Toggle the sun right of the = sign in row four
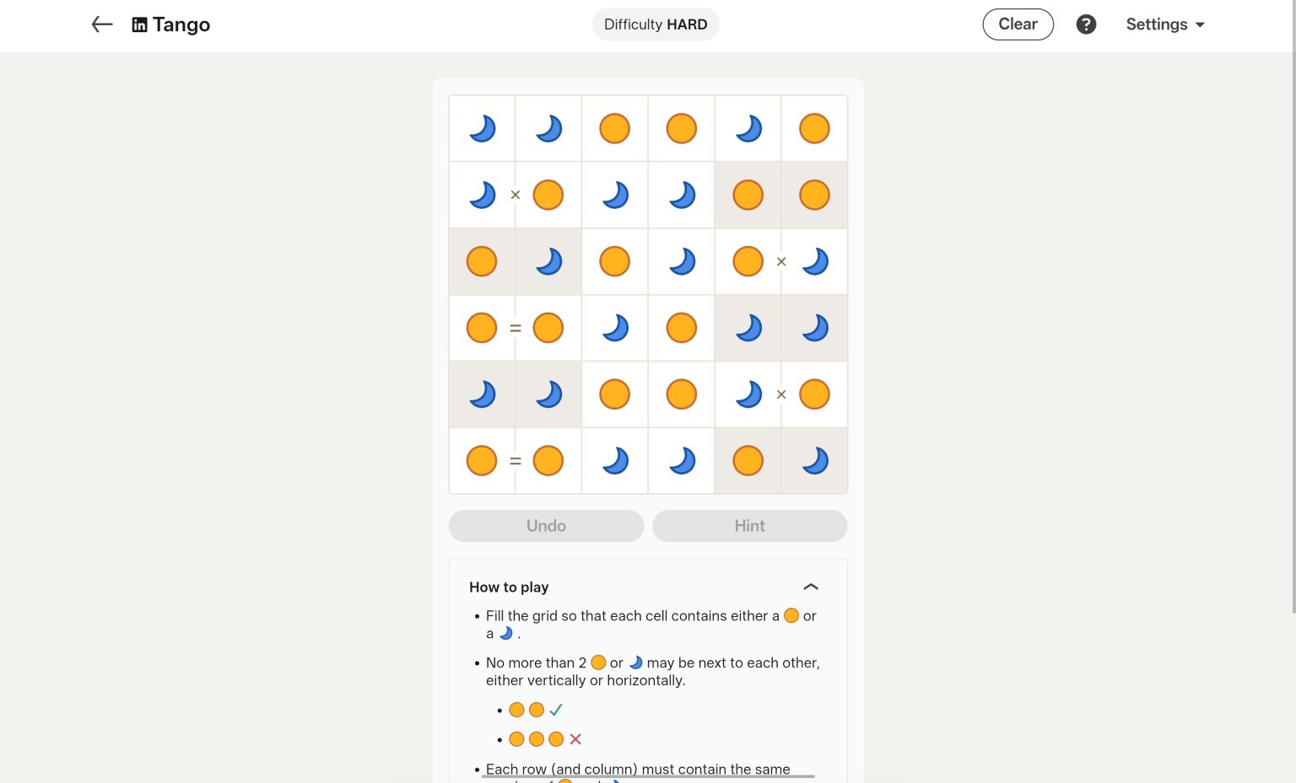The width and height of the screenshot is (1296, 783). click(548, 328)
